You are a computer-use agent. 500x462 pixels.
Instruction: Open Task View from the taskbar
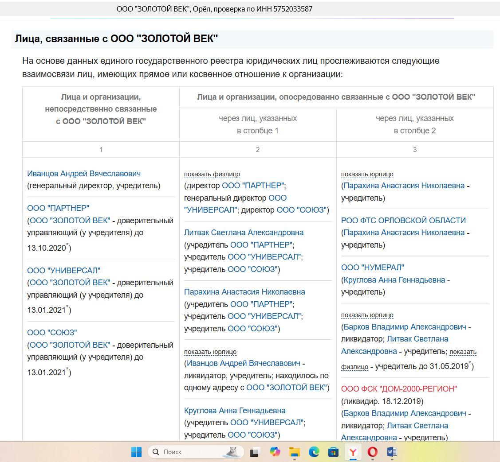pyautogui.click(x=255, y=452)
